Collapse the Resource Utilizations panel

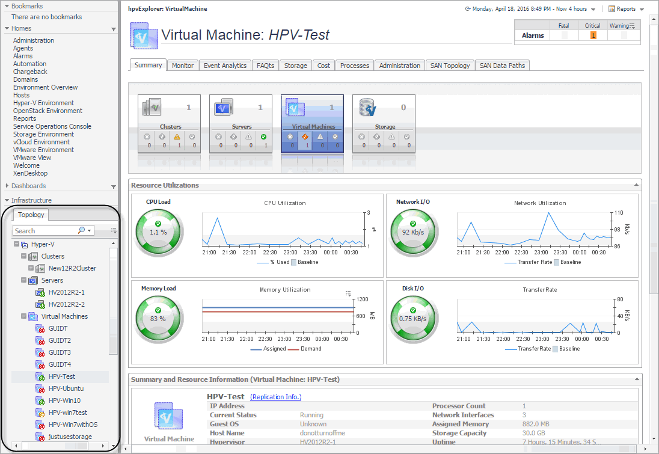click(x=636, y=185)
